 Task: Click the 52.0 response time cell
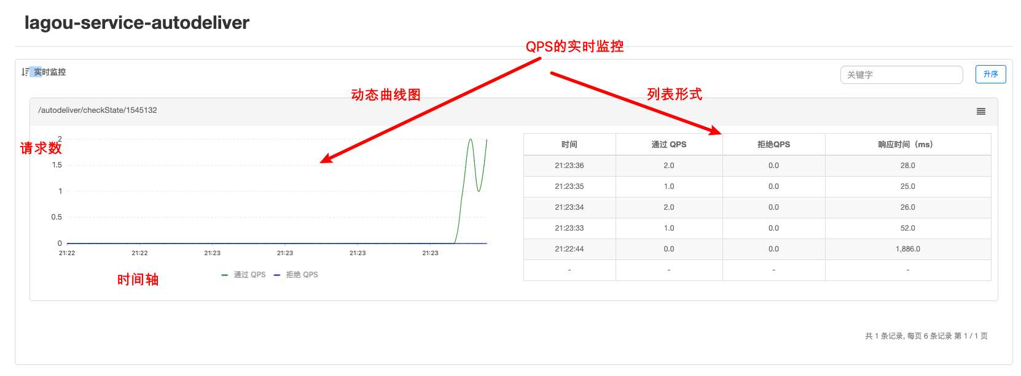908,228
